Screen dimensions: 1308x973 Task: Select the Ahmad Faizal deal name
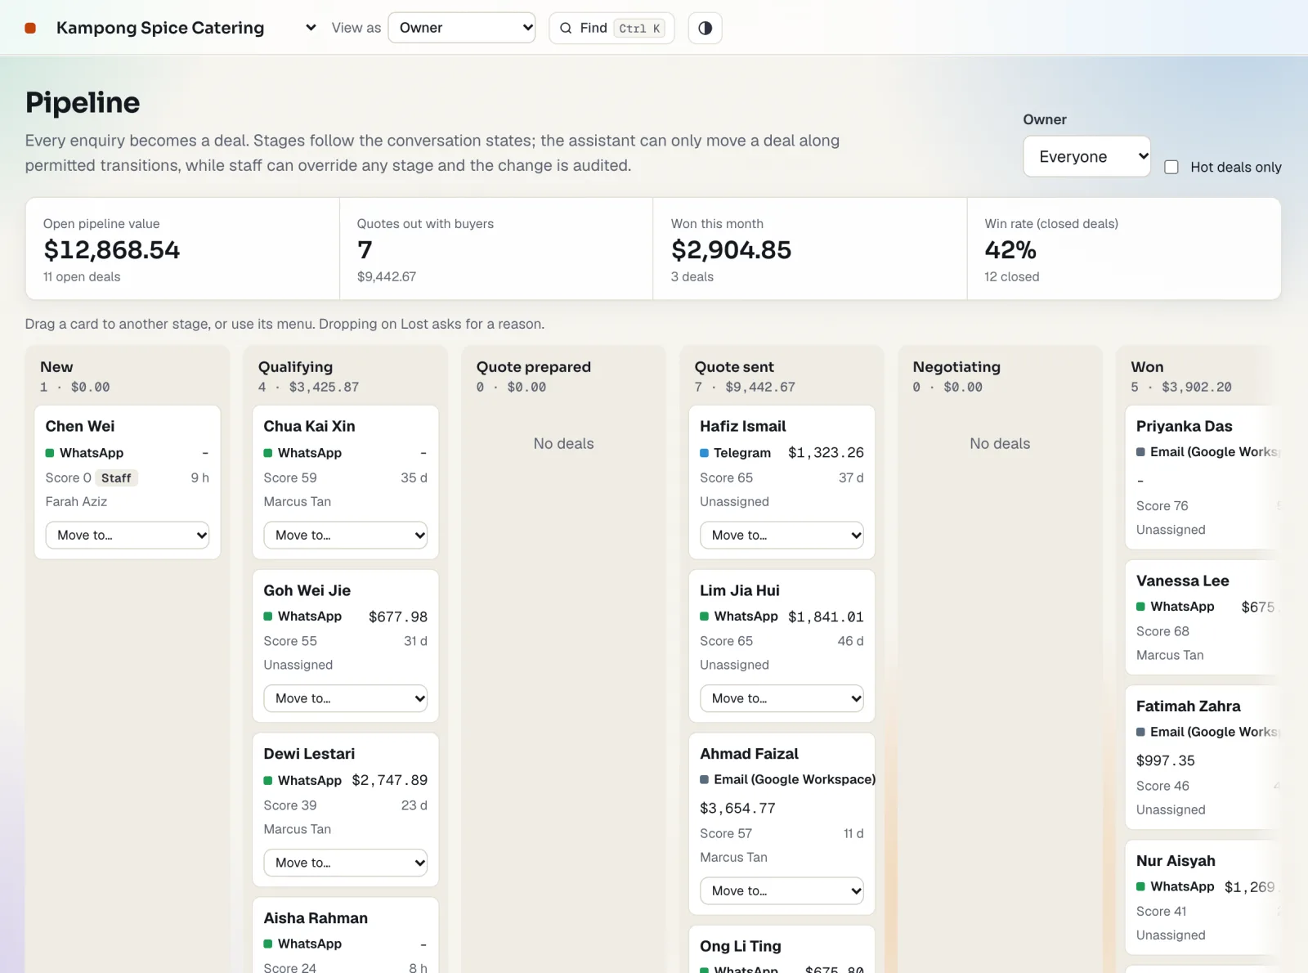pos(749,754)
